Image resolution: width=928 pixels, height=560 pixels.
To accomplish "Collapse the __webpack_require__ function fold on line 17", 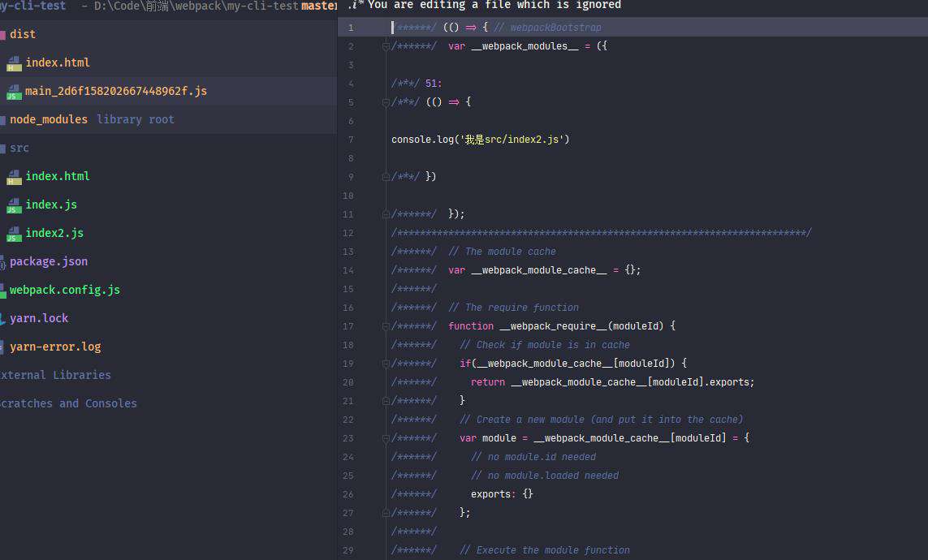I will [386, 326].
